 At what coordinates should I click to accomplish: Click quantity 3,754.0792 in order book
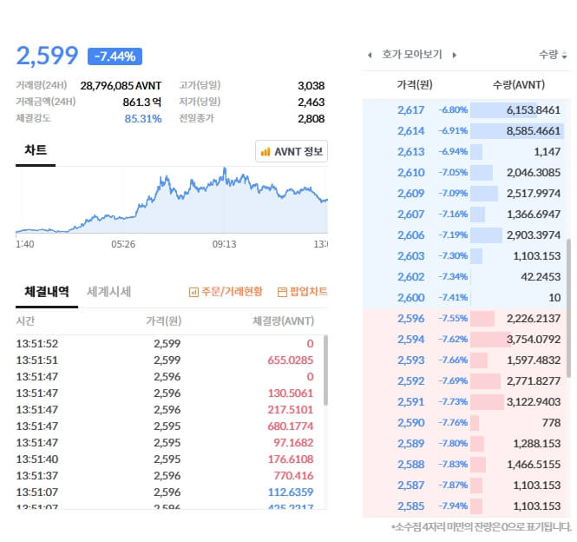534,340
